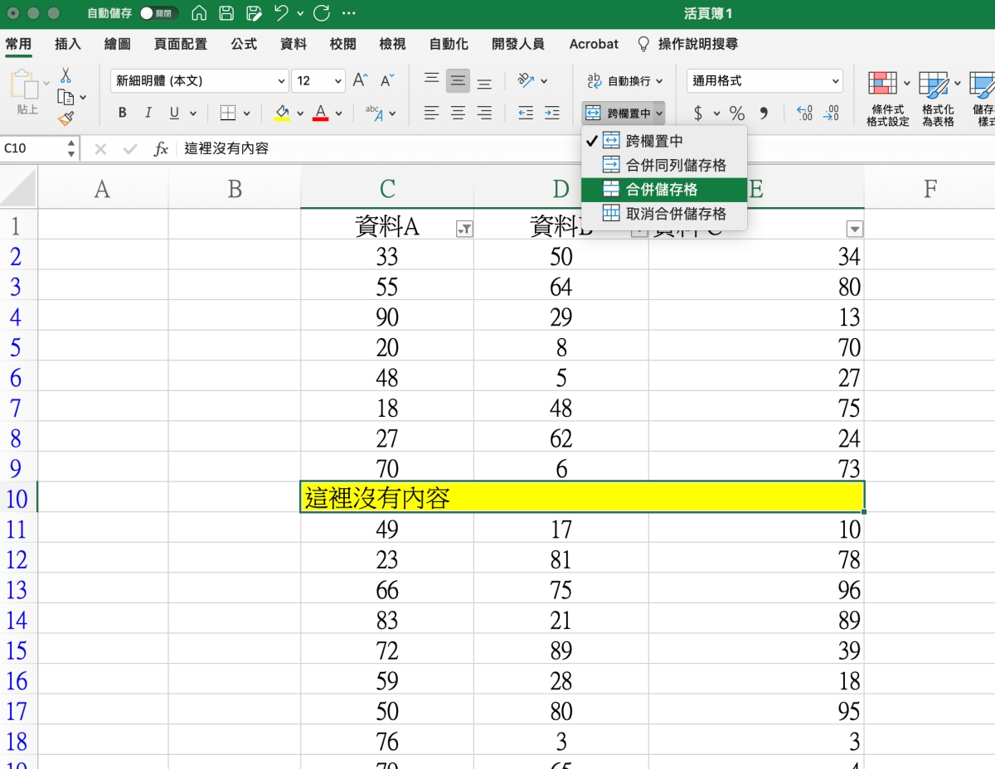Toggle the AutoSave switch
The width and height of the screenshot is (995, 769).
click(x=158, y=13)
